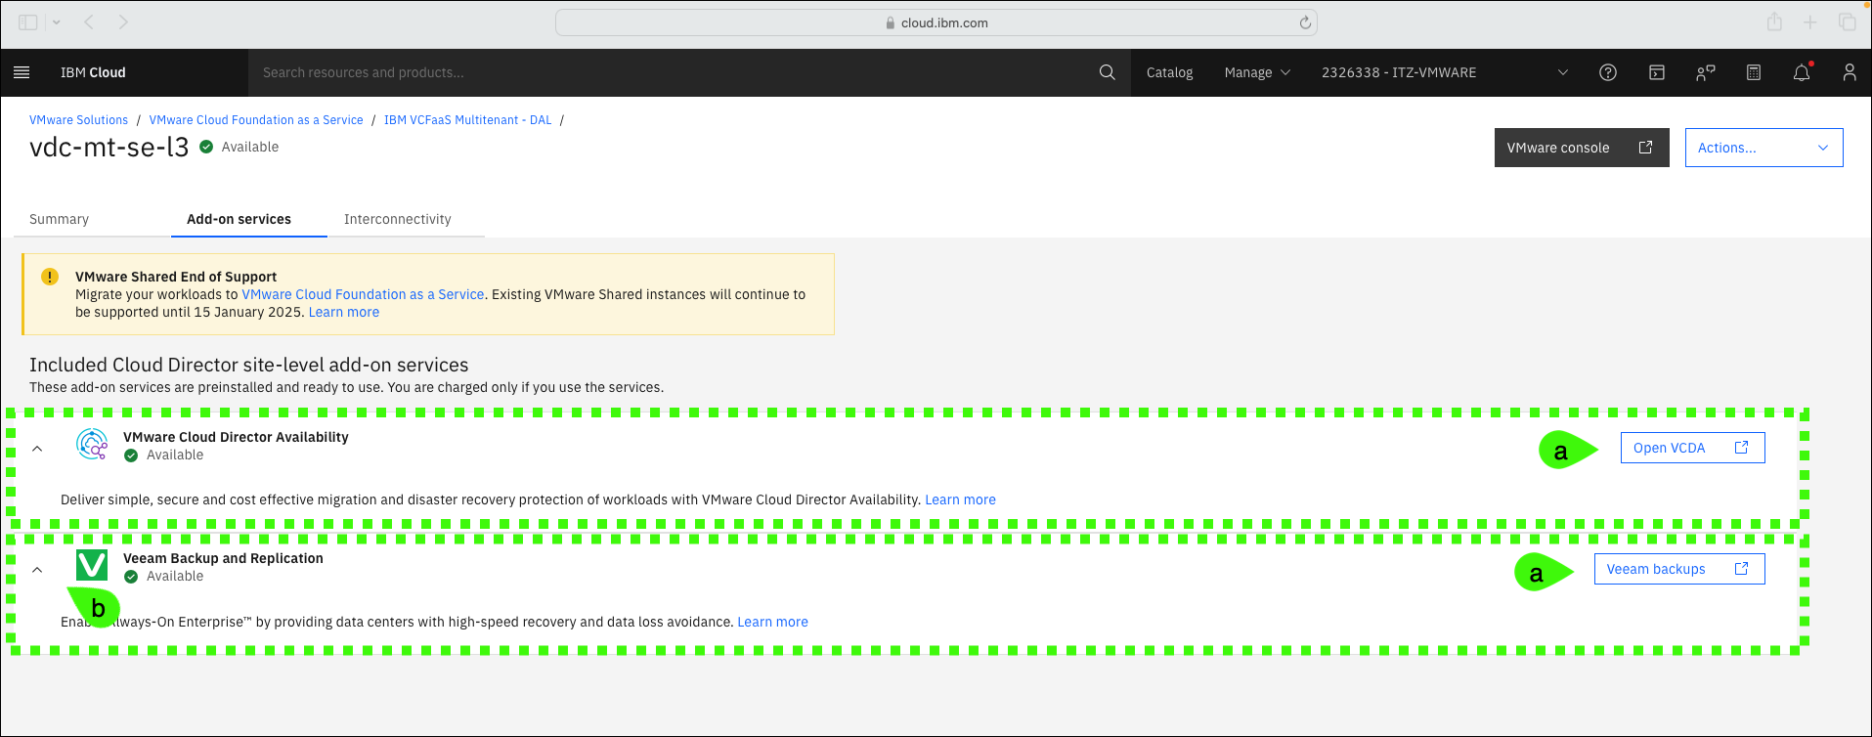
Task: Click the yellow warning icon in banner
Action: [49, 277]
